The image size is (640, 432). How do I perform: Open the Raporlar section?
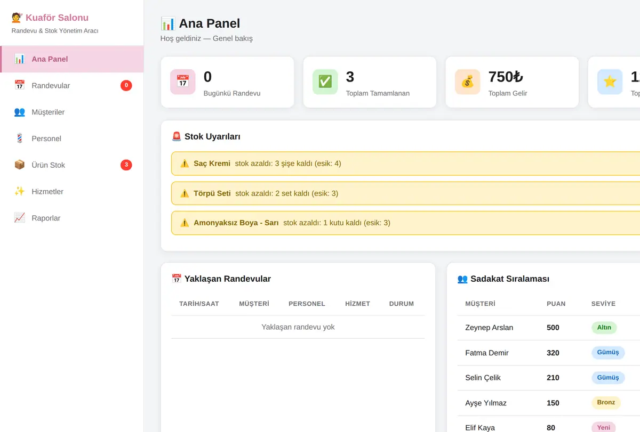[72, 218]
